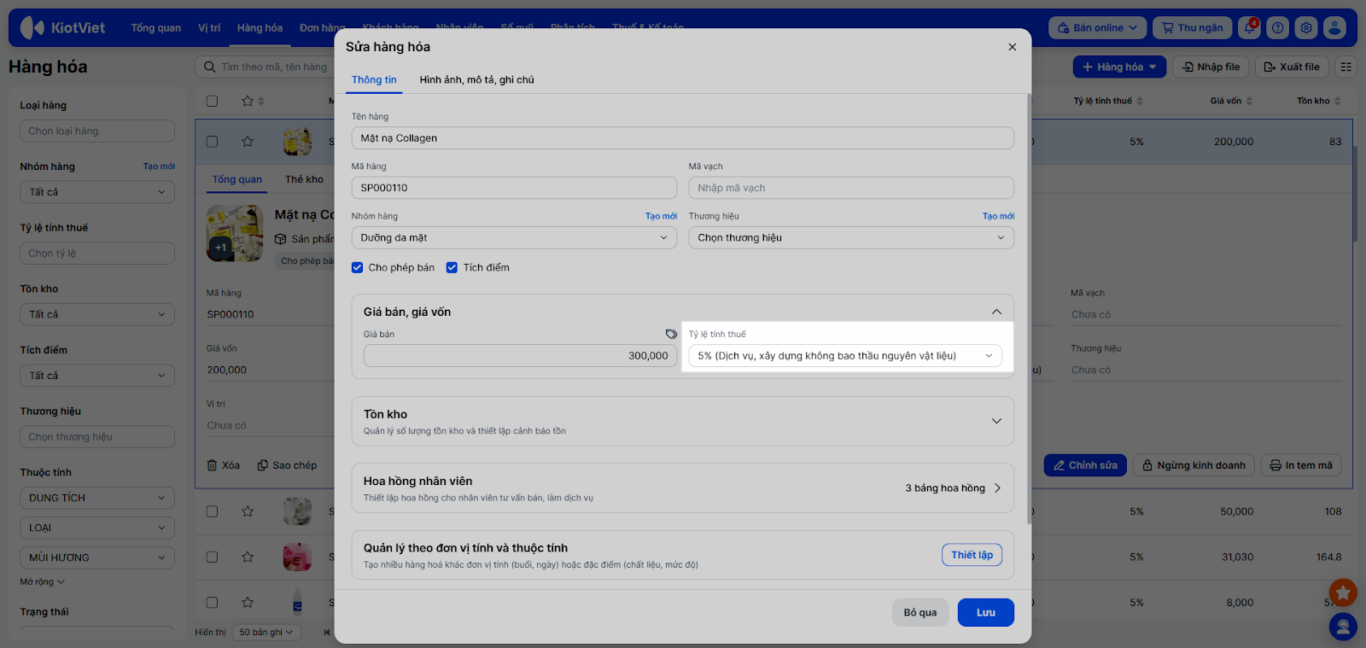Open the MÙI HƯƠNG attribute filter
This screenshot has width=1366, height=648.
pyautogui.click(x=97, y=558)
